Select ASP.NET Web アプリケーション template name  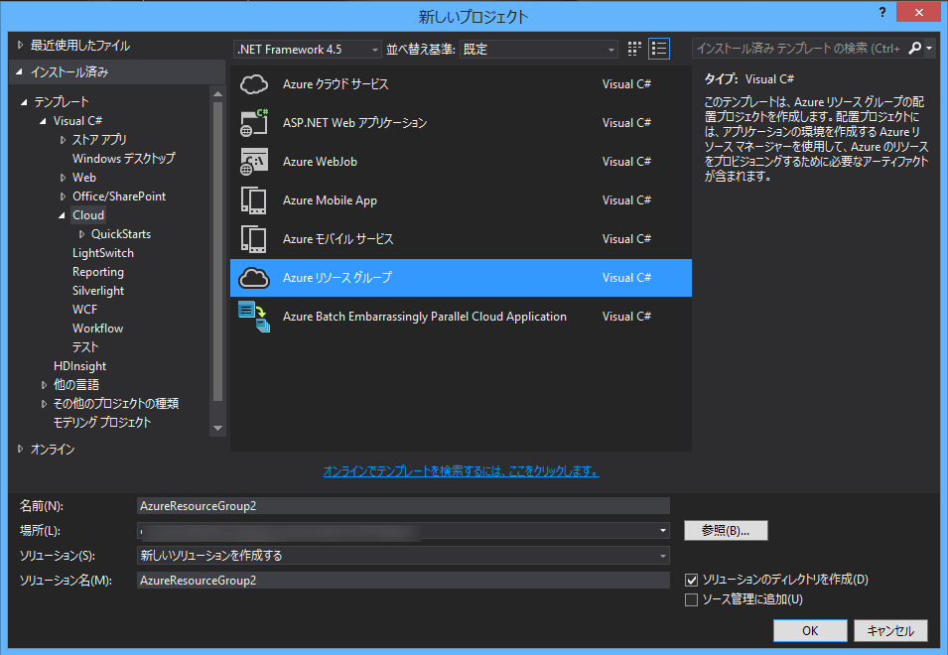[x=355, y=123]
